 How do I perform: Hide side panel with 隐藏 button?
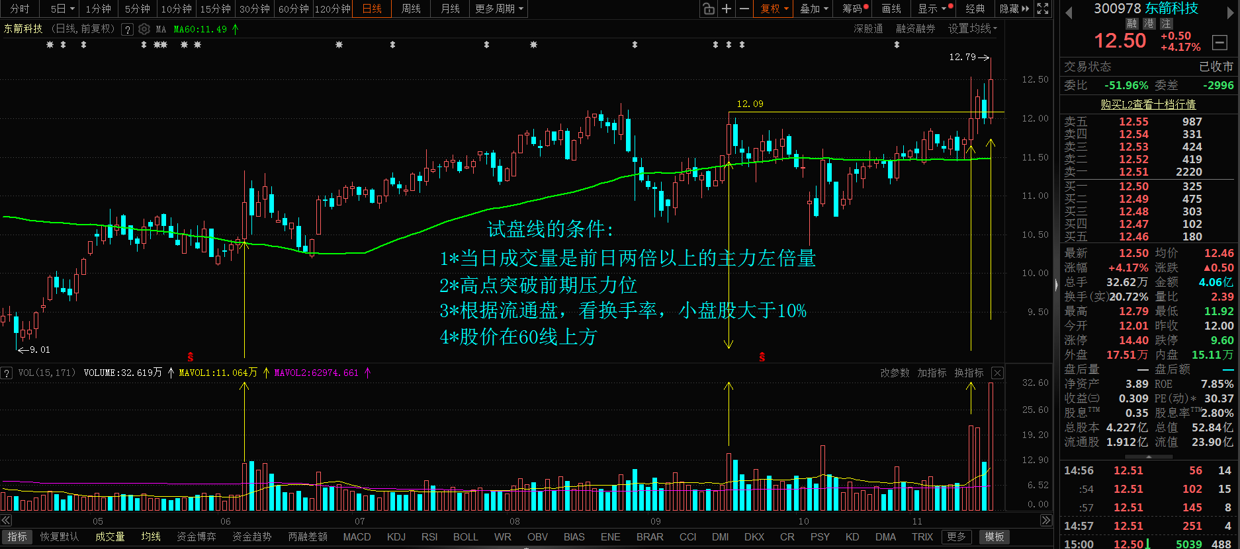click(x=1014, y=9)
